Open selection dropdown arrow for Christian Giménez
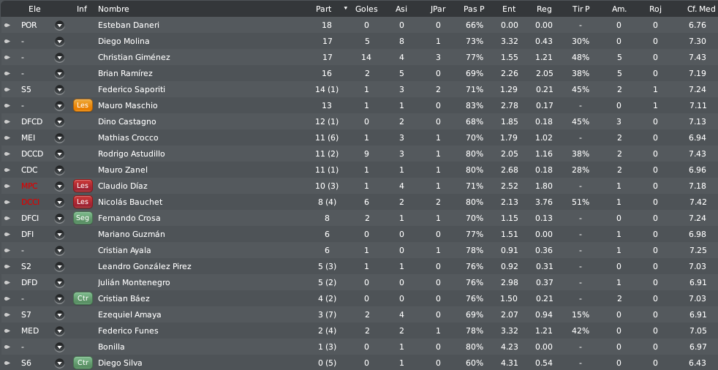Image resolution: width=718 pixels, height=370 pixels. pyautogui.click(x=59, y=57)
